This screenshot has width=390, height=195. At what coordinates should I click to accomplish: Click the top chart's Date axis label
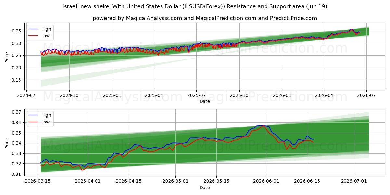click(x=205, y=101)
